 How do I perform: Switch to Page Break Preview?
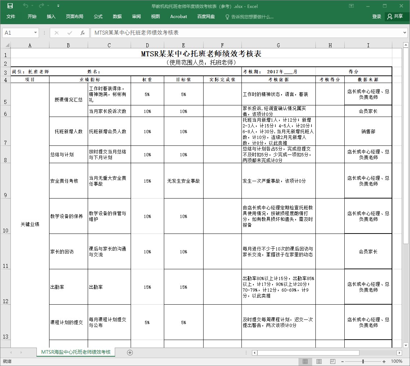[332, 361]
